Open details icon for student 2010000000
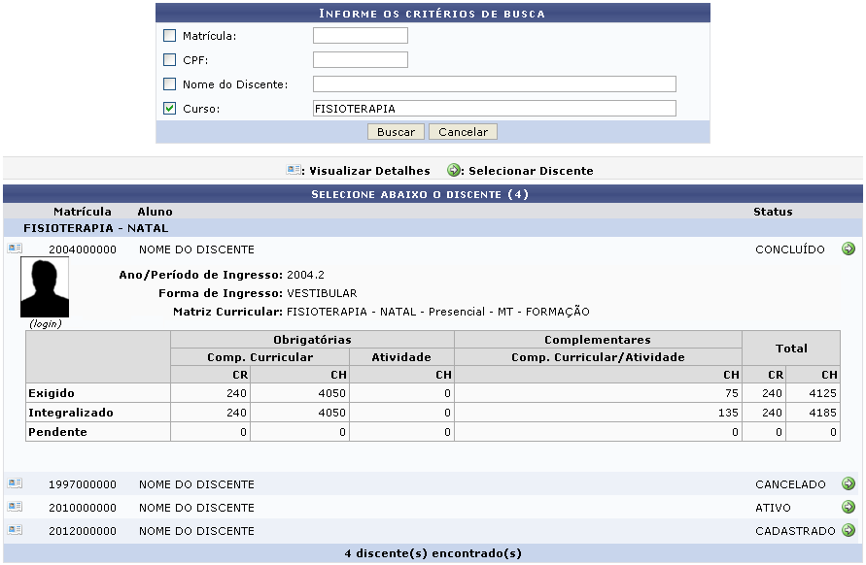The height and width of the screenshot is (565, 866). pyautogui.click(x=15, y=507)
